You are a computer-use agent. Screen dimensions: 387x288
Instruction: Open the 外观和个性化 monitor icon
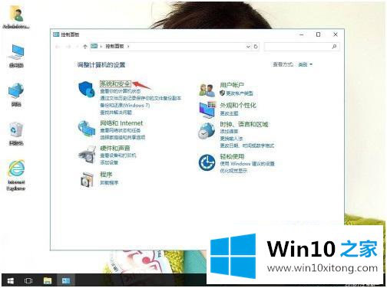click(x=207, y=110)
